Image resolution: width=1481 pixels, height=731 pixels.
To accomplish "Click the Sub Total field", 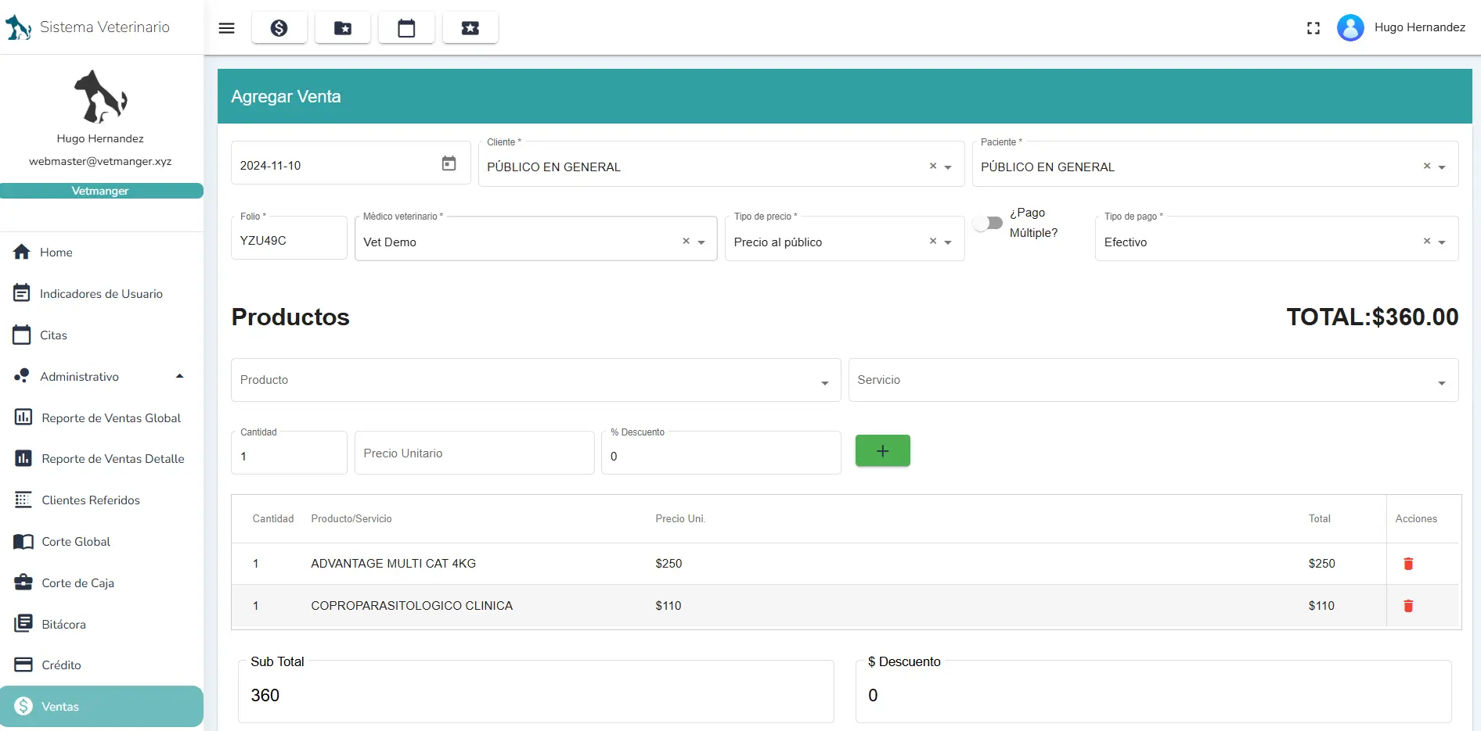I will point(536,693).
